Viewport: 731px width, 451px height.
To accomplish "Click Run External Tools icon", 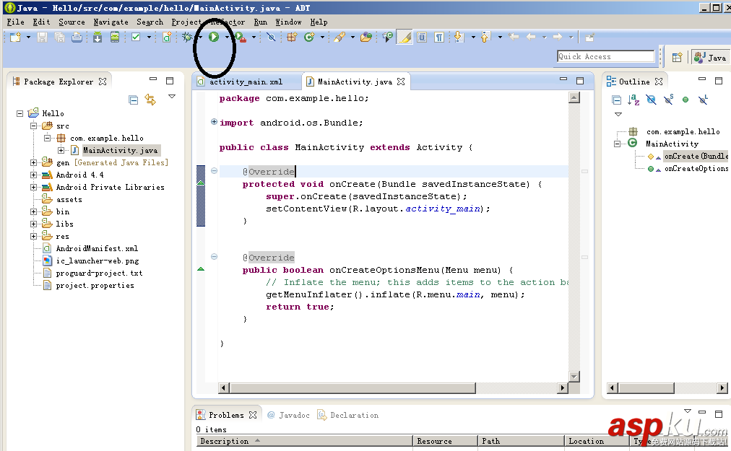I will point(241,38).
